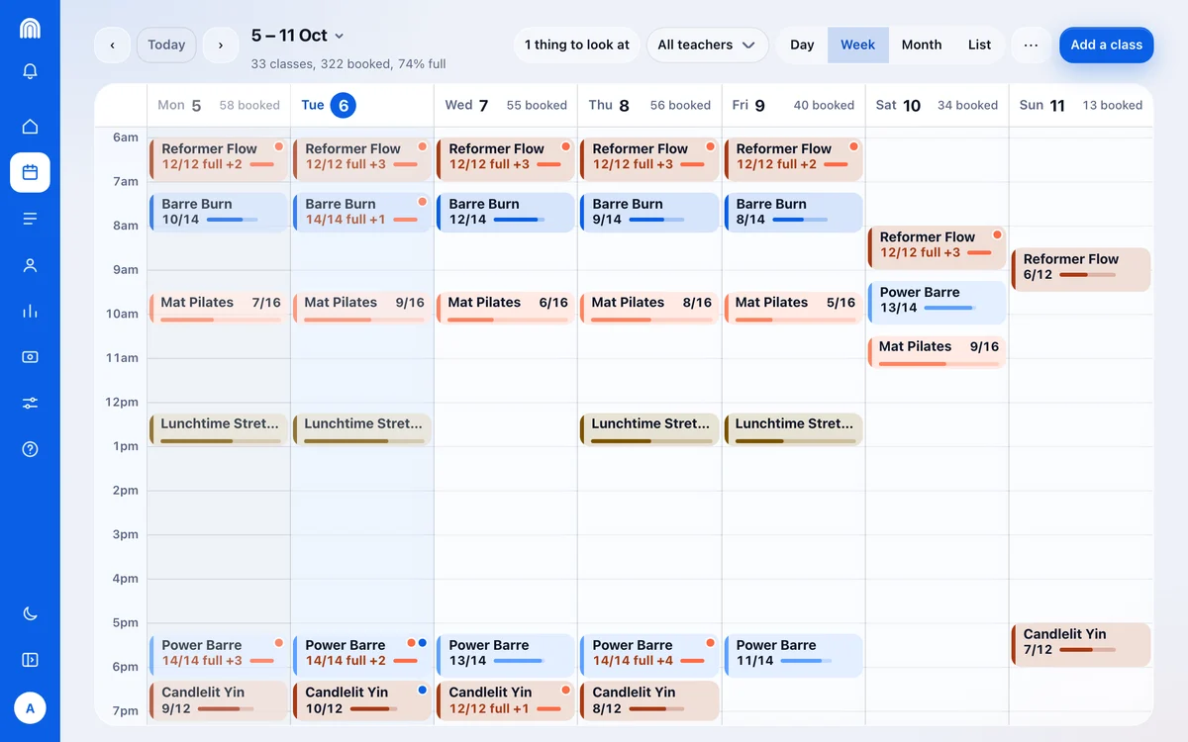
Task: Switch to Week view
Action: tap(857, 45)
